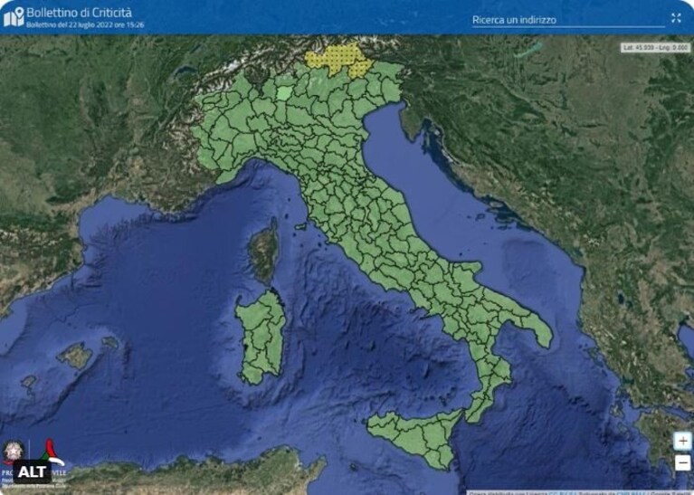
Task: Click the Protezione Civile tricolor logo
Action: click(x=52, y=451)
